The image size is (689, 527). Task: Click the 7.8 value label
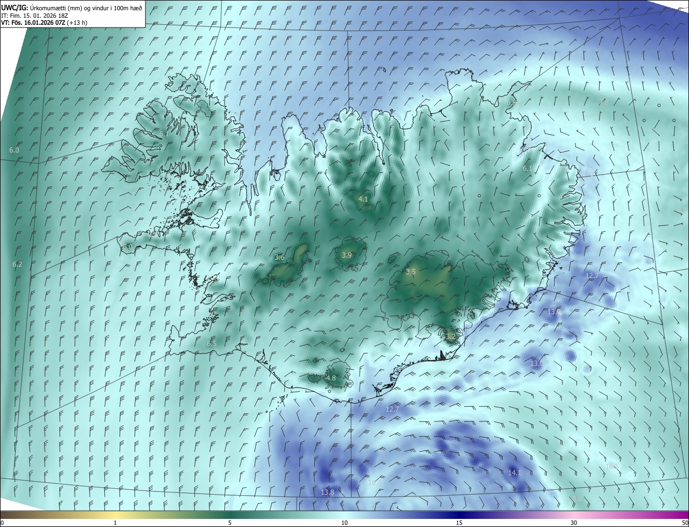[x=604, y=102]
